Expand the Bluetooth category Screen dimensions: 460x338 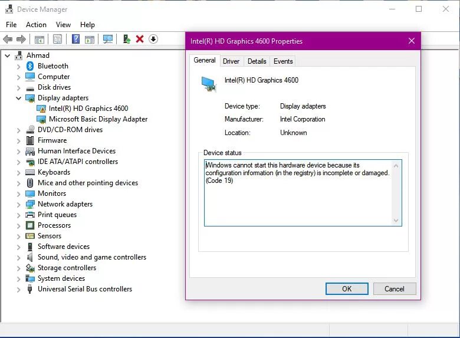(18, 67)
